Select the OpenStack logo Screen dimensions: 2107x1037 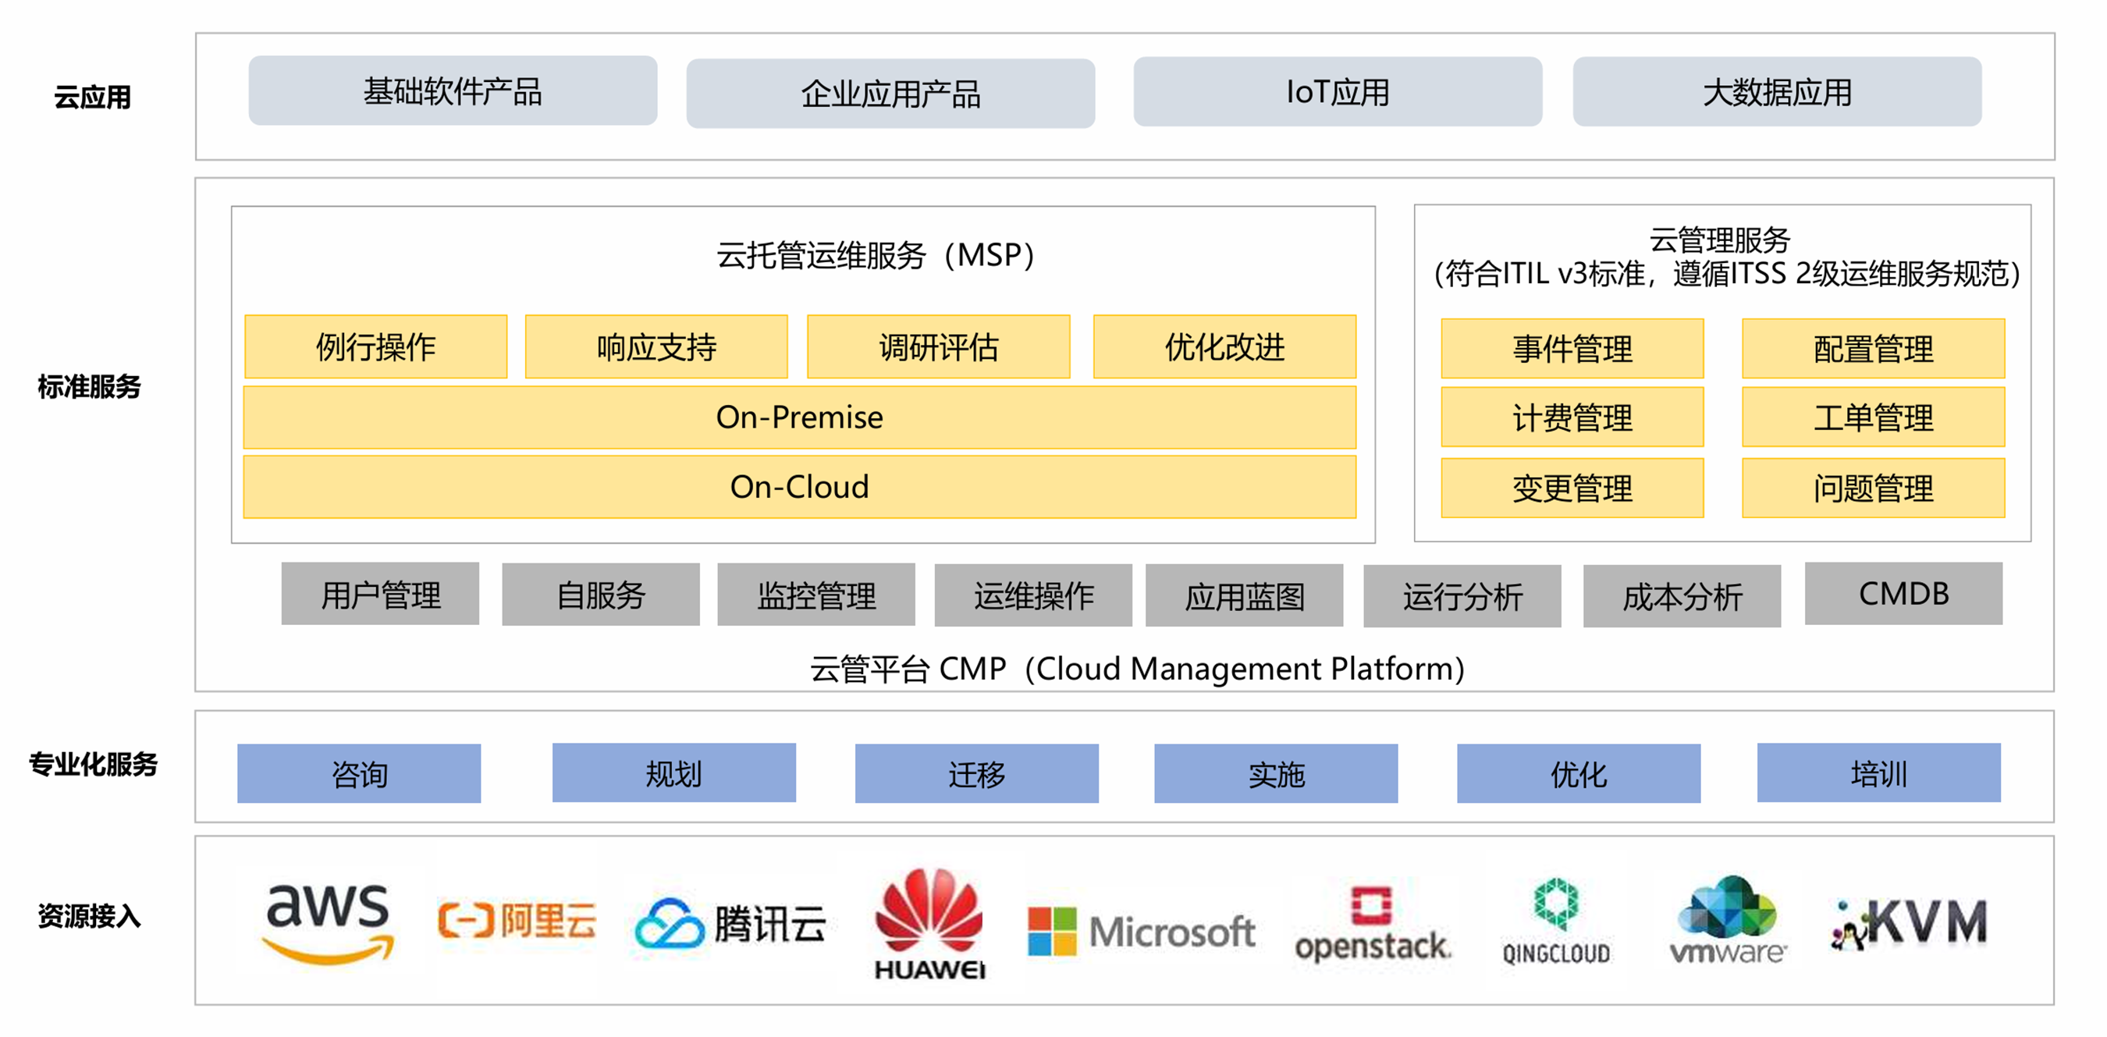click(x=1373, y=925)
